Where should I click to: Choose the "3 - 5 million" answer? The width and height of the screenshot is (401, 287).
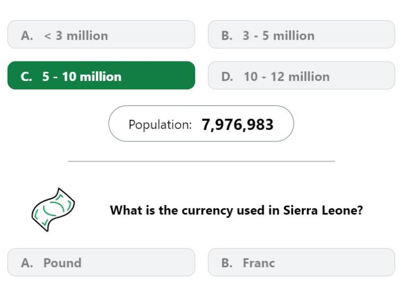302,35
